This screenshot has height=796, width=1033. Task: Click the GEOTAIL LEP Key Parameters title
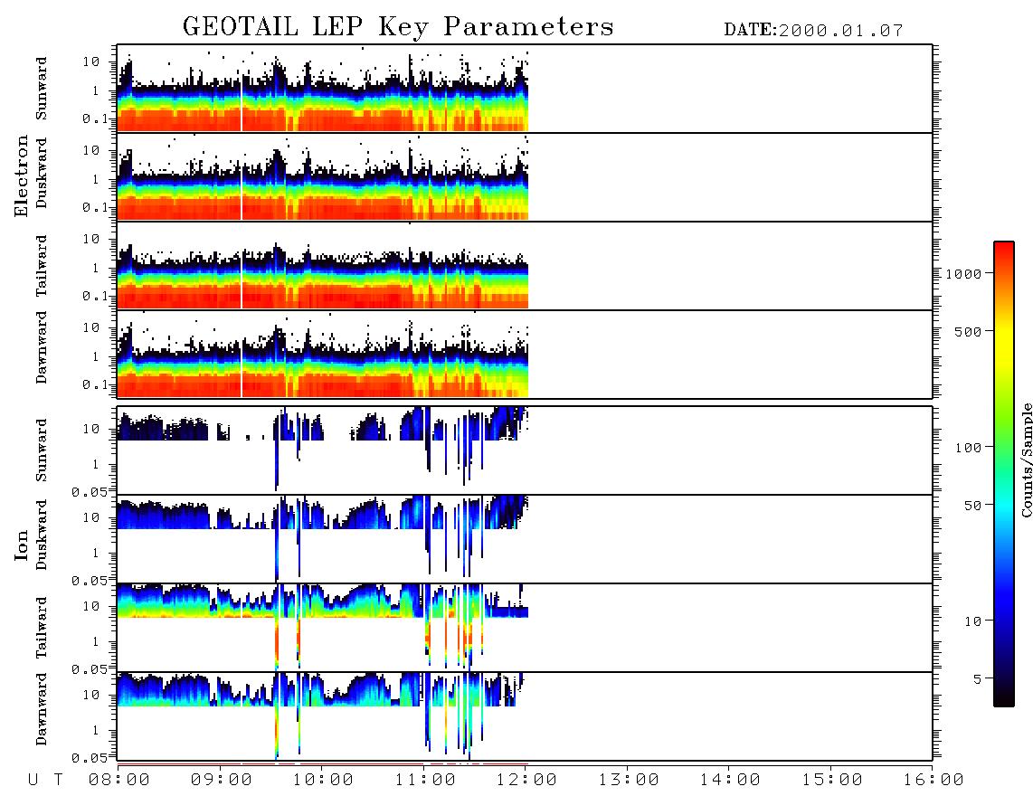(x=398, y=27)
